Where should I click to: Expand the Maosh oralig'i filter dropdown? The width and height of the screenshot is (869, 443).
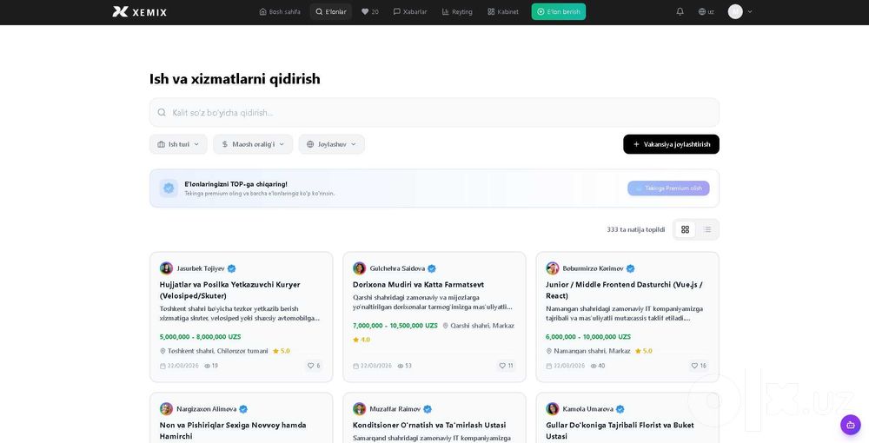point(253,144)
